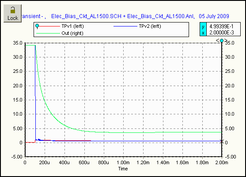246x177 pixels.
Task: Click the 15.0 label on the left axis
Action: coord(18,100)
